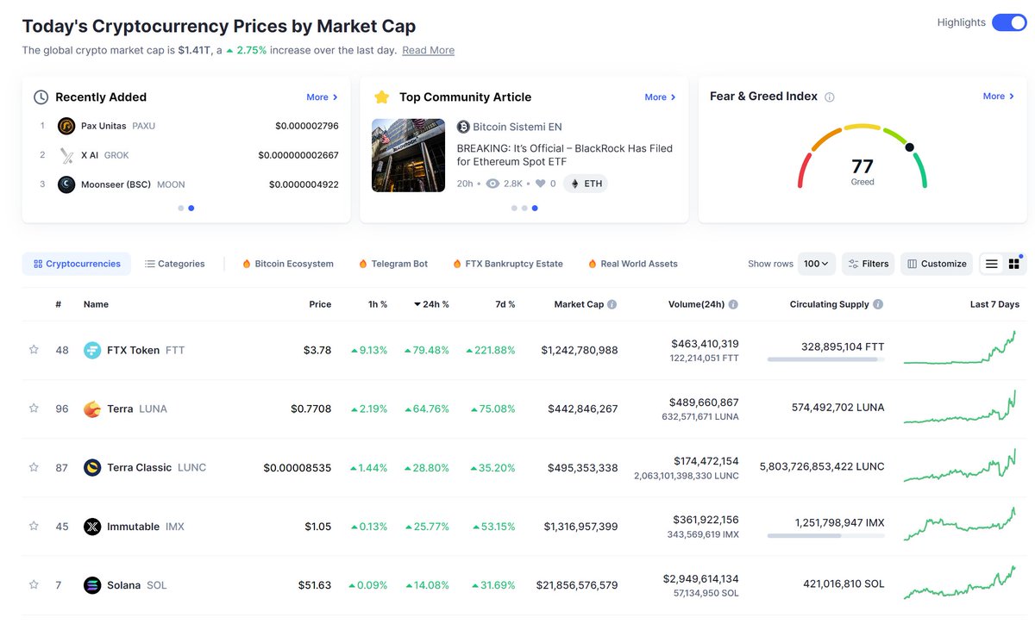The image size is (1035, 624).
Task: Switch to grid view icon
Action: tap(1013, 264)
